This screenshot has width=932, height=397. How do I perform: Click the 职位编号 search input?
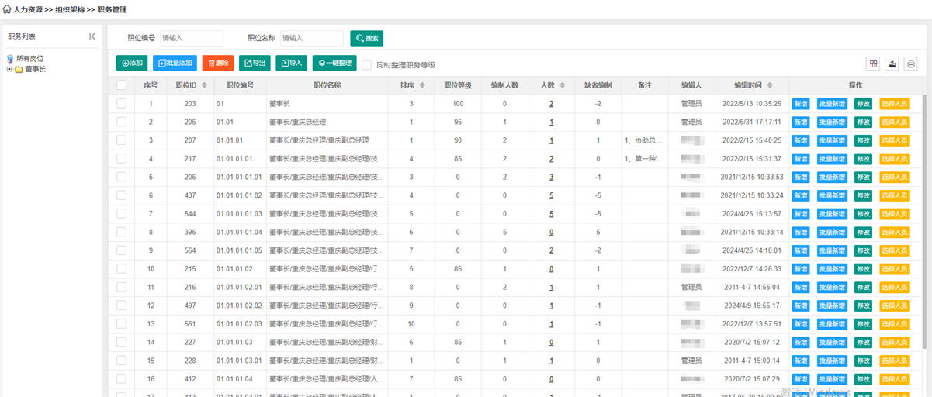click(192, 38)
